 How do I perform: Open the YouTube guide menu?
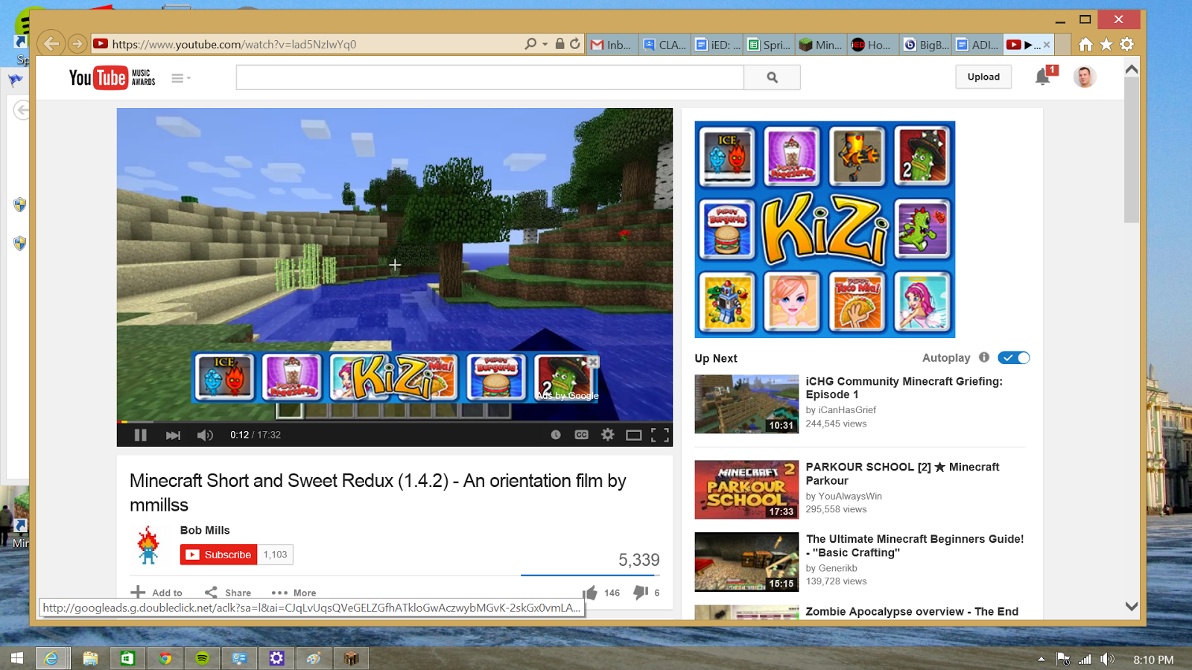[179, 77]
